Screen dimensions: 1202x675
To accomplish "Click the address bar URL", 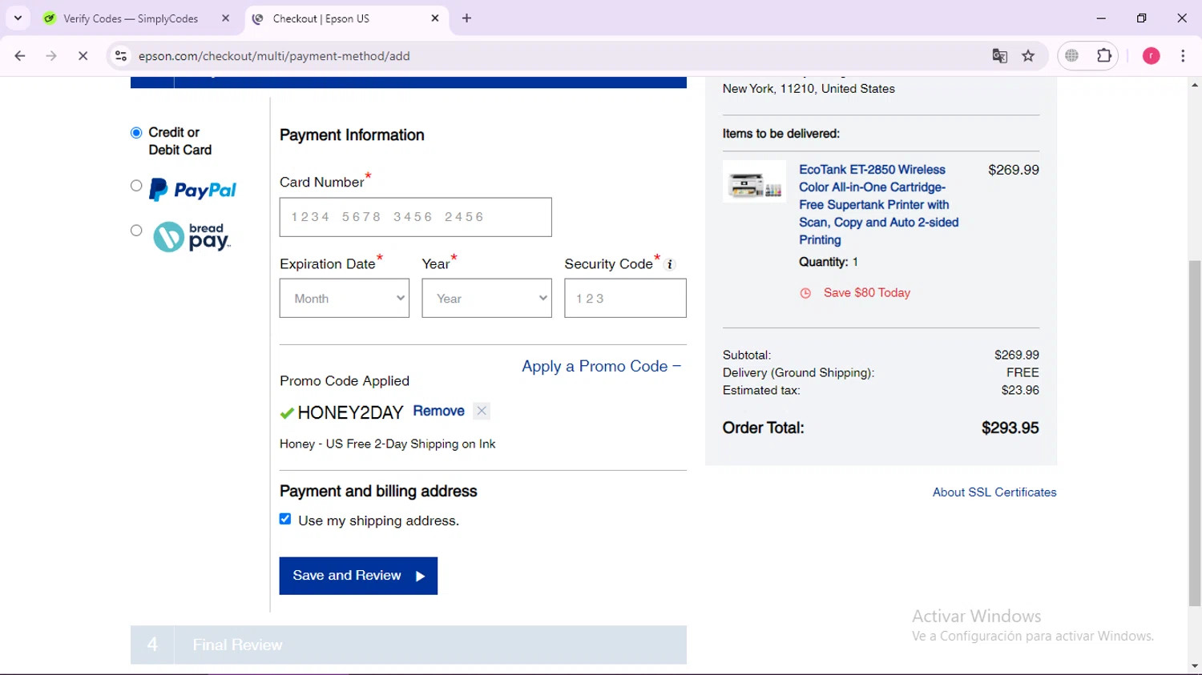I will (x=274, y=56).
